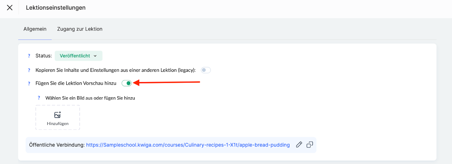Click help icon beside Lektion Vorschau
452x164 pixels.
point(29,83)
